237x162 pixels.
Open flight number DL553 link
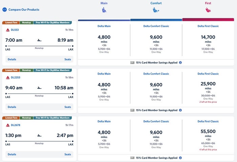pyautogui.click(x=15, y=30)
